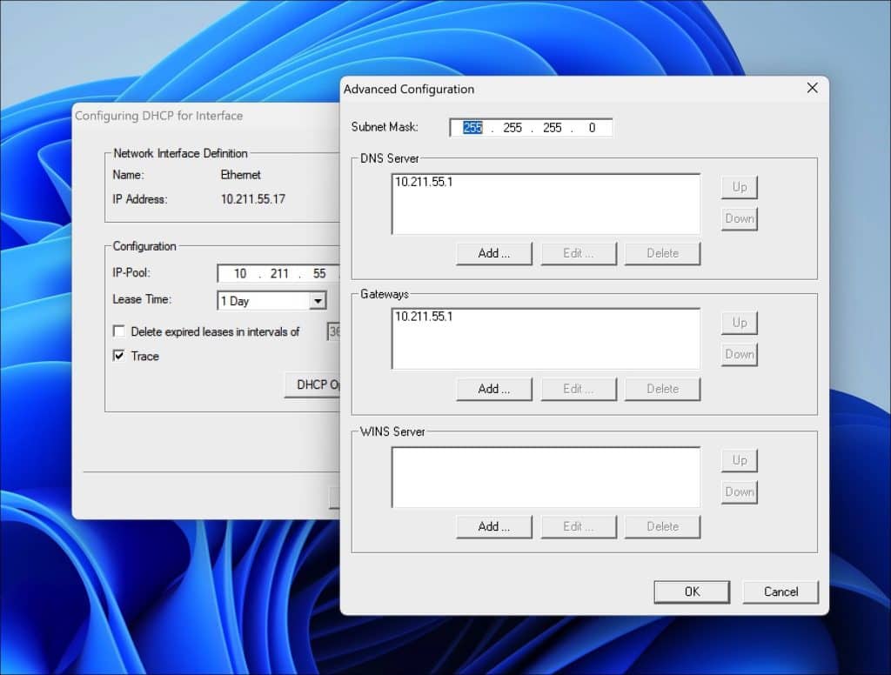Click the Lease Time dropdown arrow
This screenshot has width=891, height=675.
click(318, 301)
